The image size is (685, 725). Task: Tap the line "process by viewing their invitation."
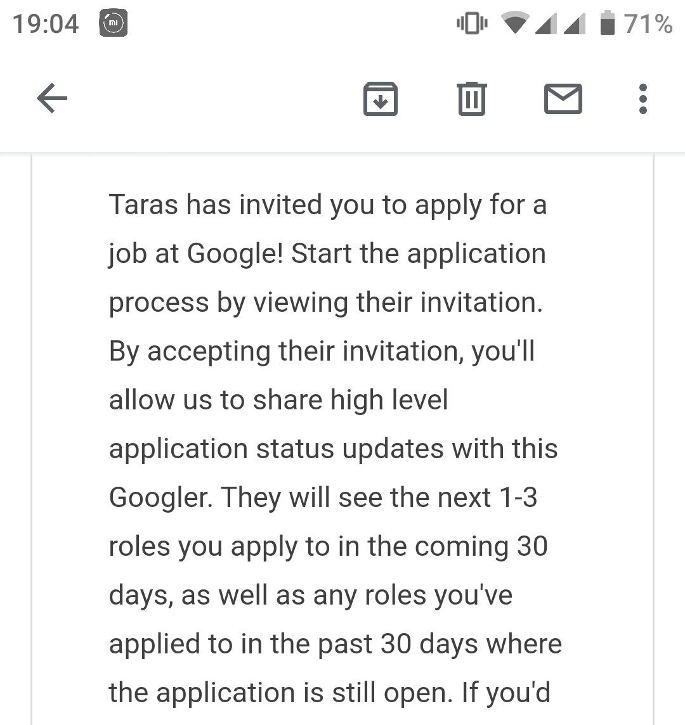(326, 302)
